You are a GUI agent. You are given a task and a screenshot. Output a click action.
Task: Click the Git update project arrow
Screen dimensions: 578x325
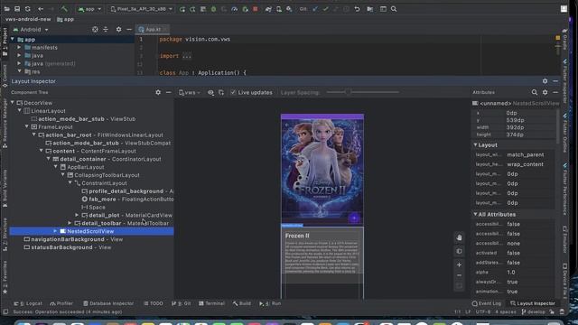[x=315, y=9]
